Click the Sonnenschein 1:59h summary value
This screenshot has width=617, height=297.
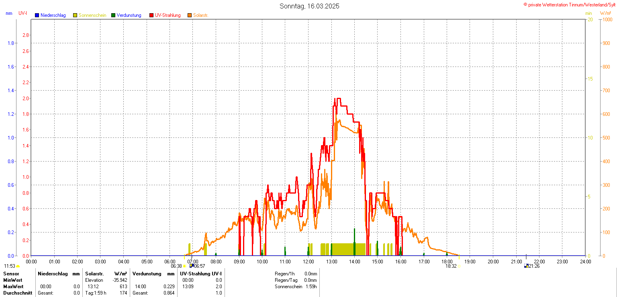click(311, 287)
